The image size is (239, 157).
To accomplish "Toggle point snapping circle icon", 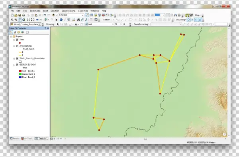I will tap(189, 20).
